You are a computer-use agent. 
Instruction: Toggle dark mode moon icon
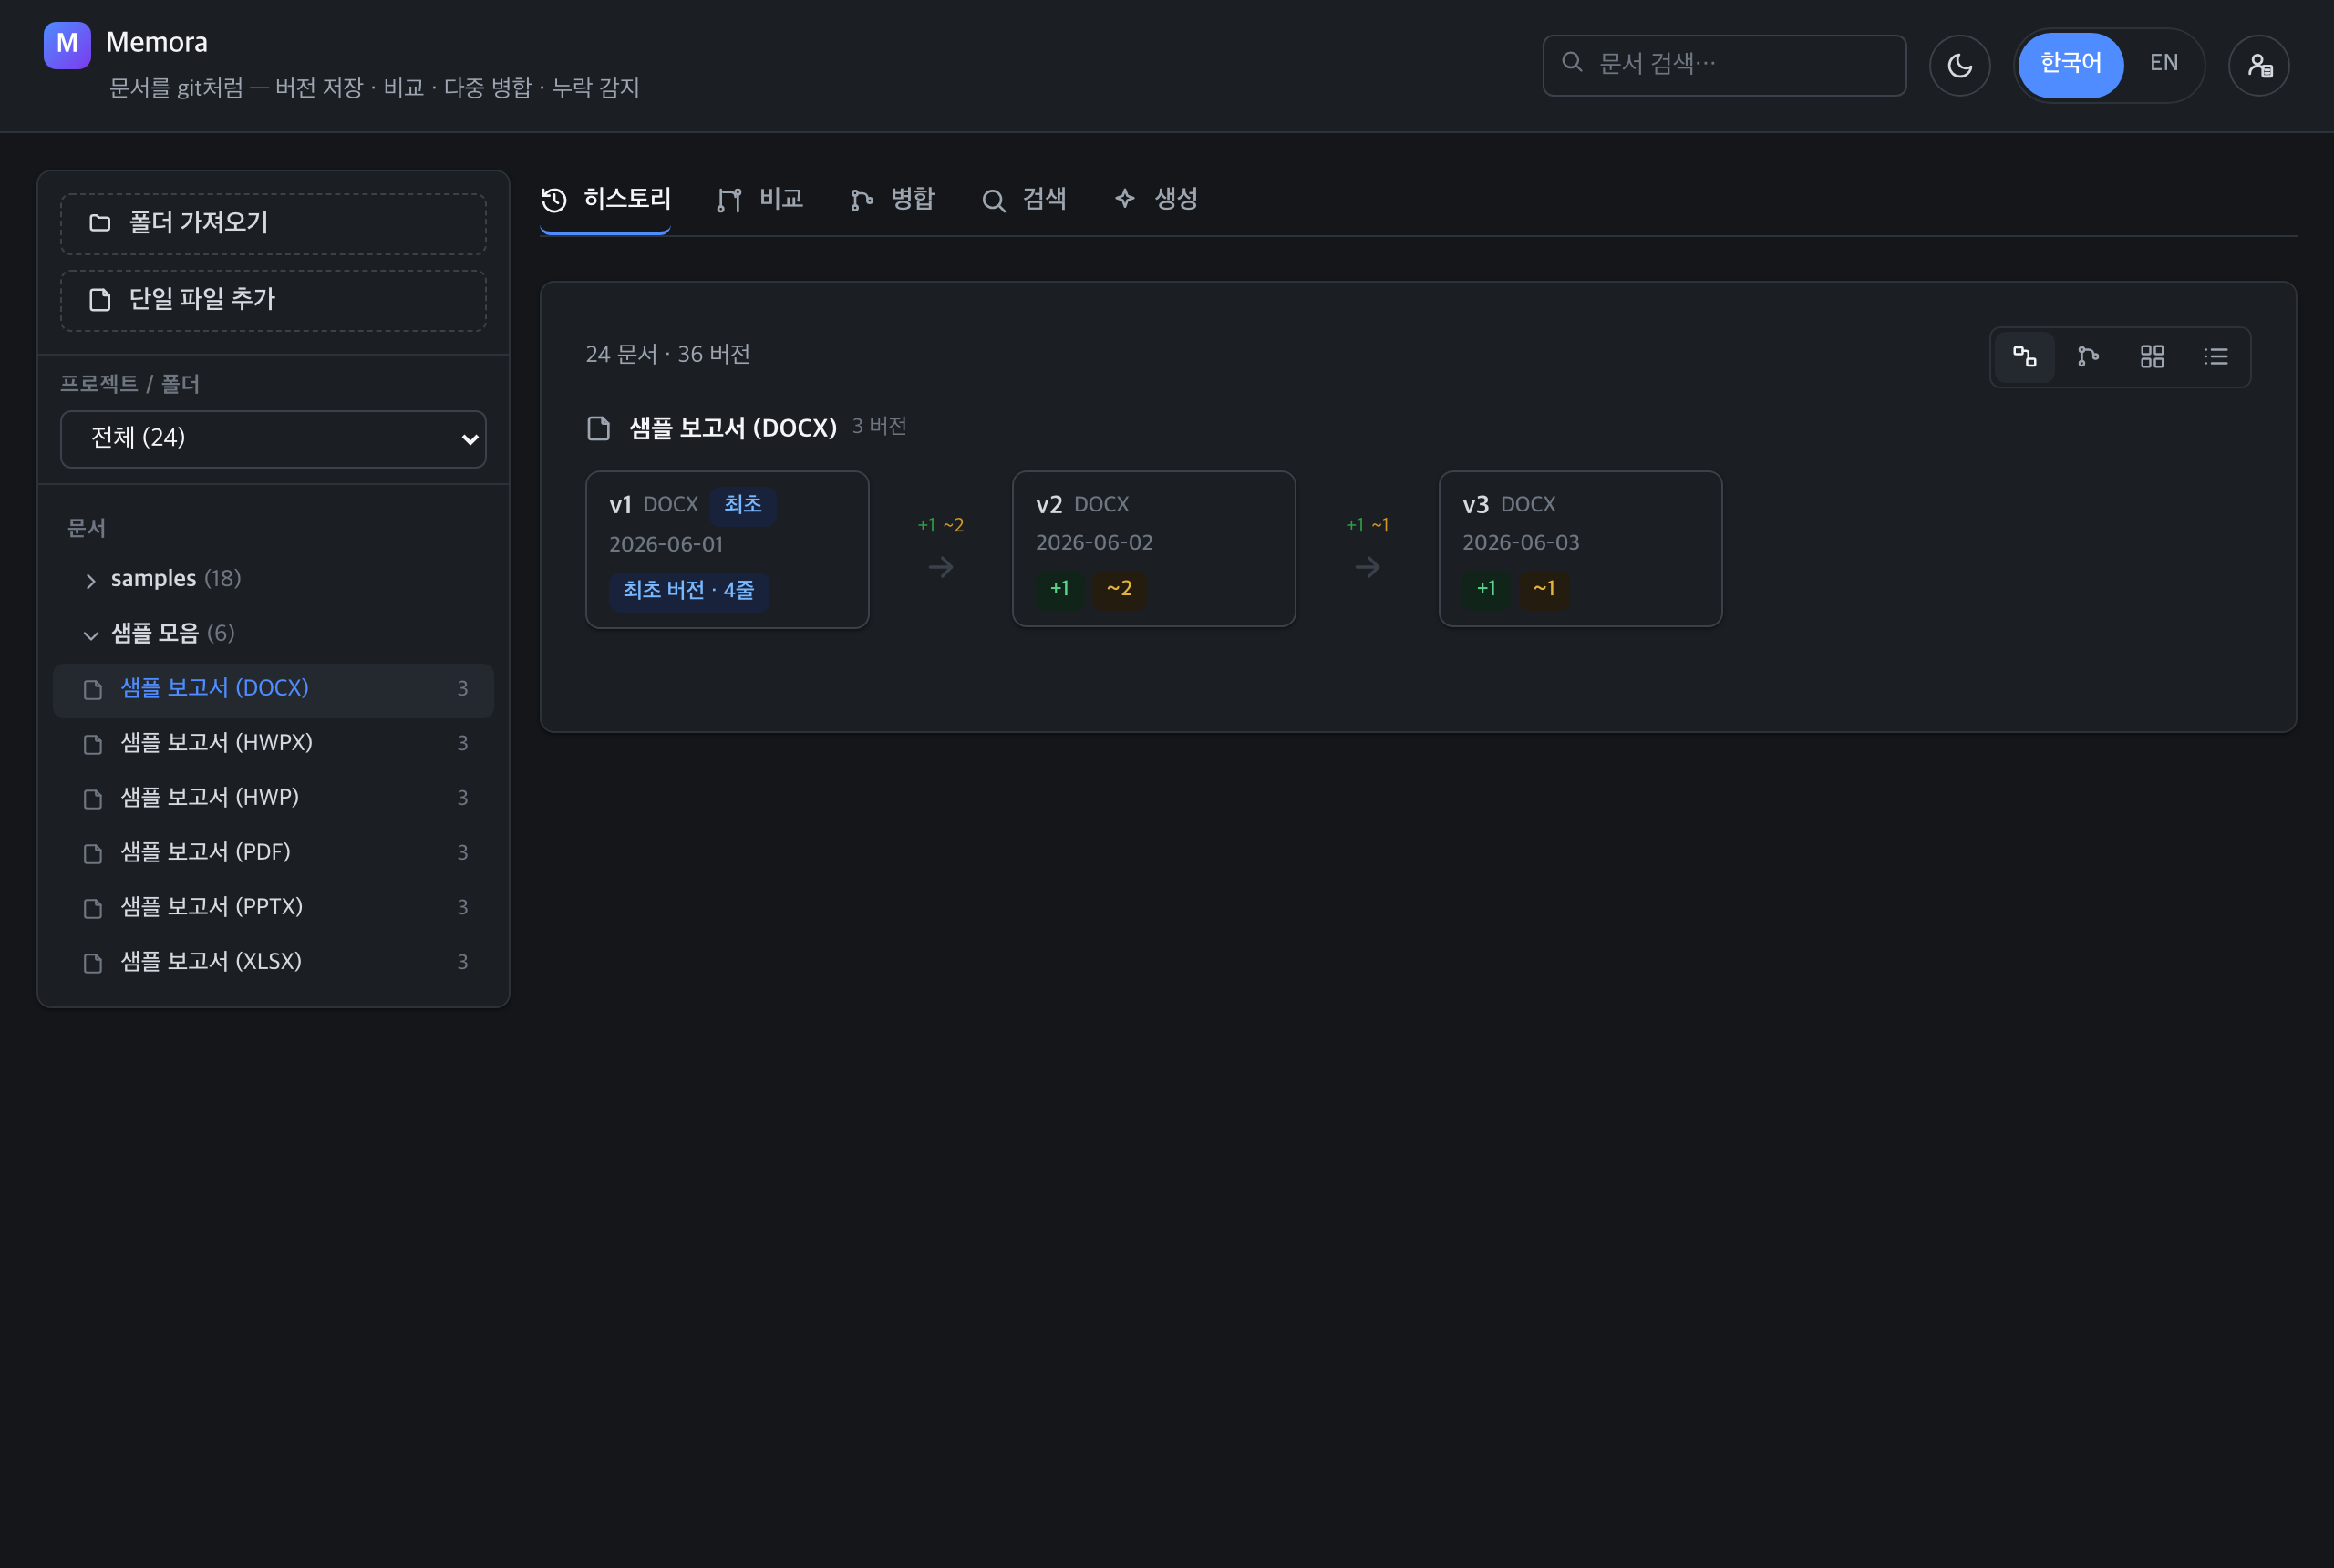(x=1959, y=66)
